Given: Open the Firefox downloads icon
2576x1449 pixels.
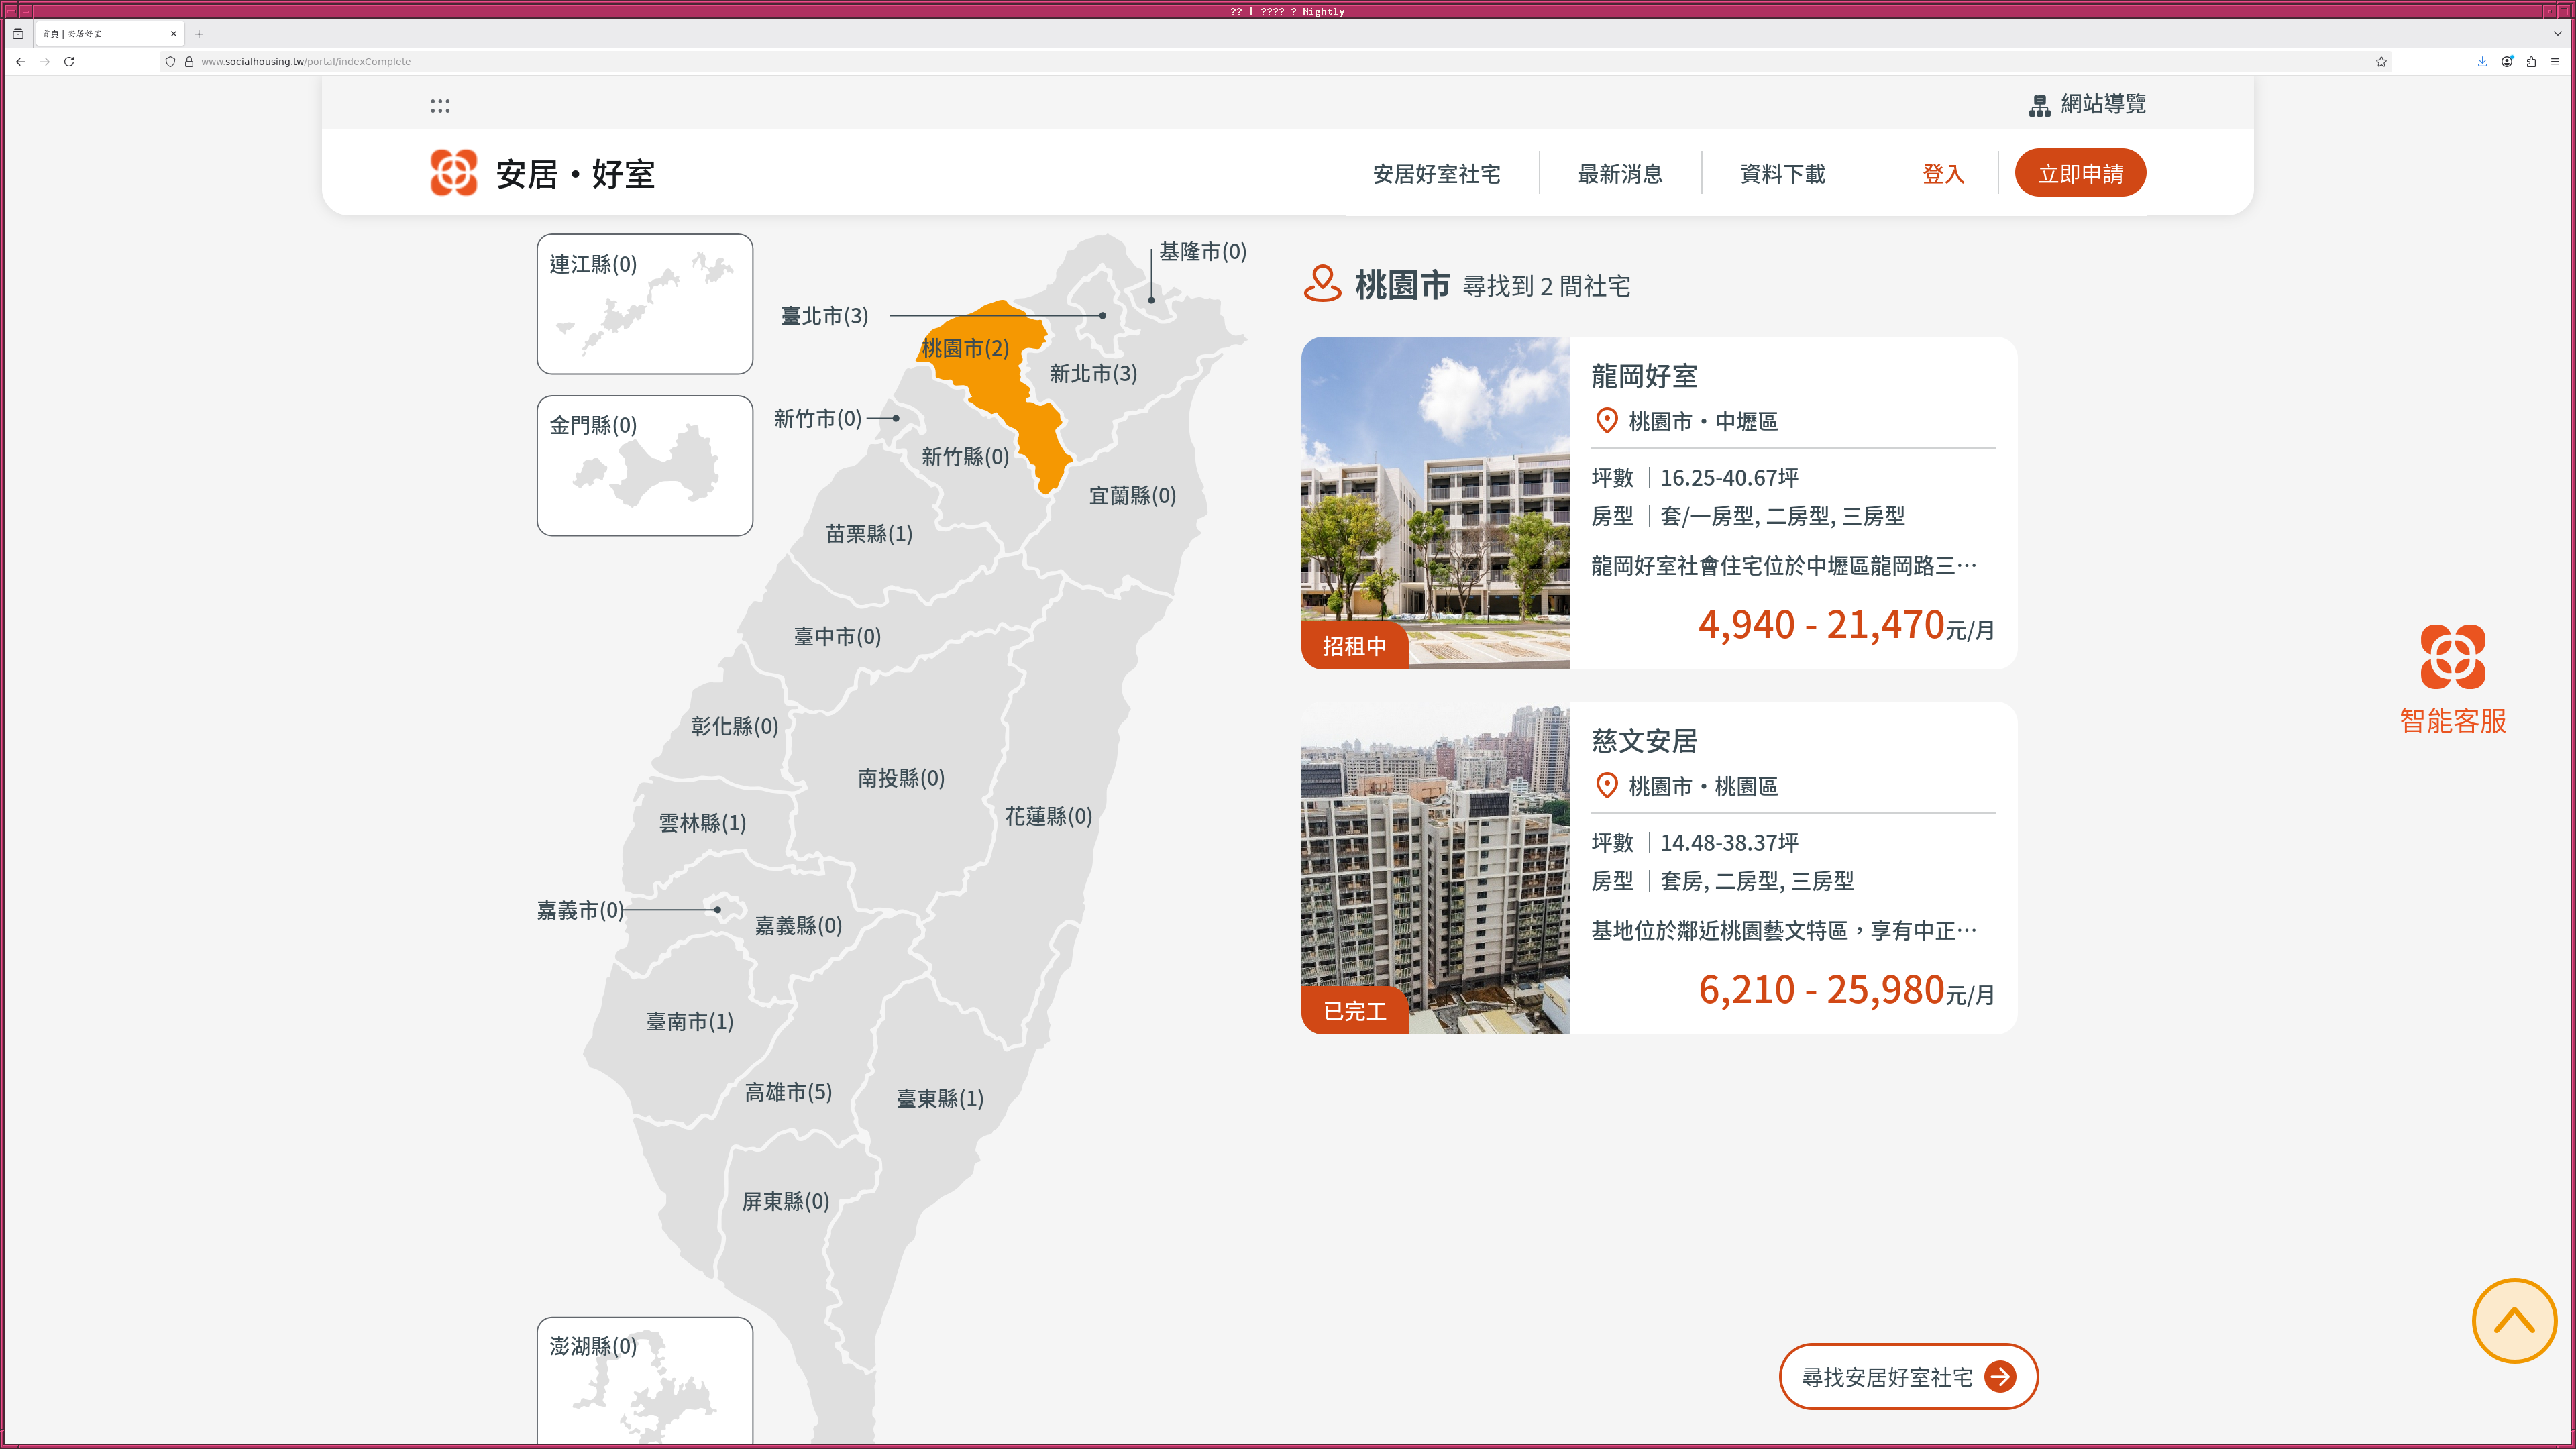Looking at the screenshot, I should tap(2482, 61).
